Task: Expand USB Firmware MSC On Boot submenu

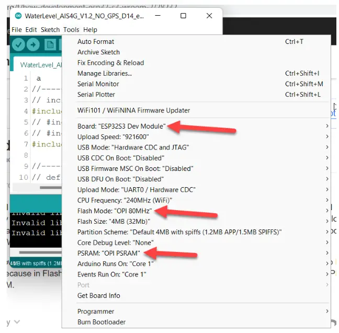Action: pyautogui.click(x=196, y=168)
